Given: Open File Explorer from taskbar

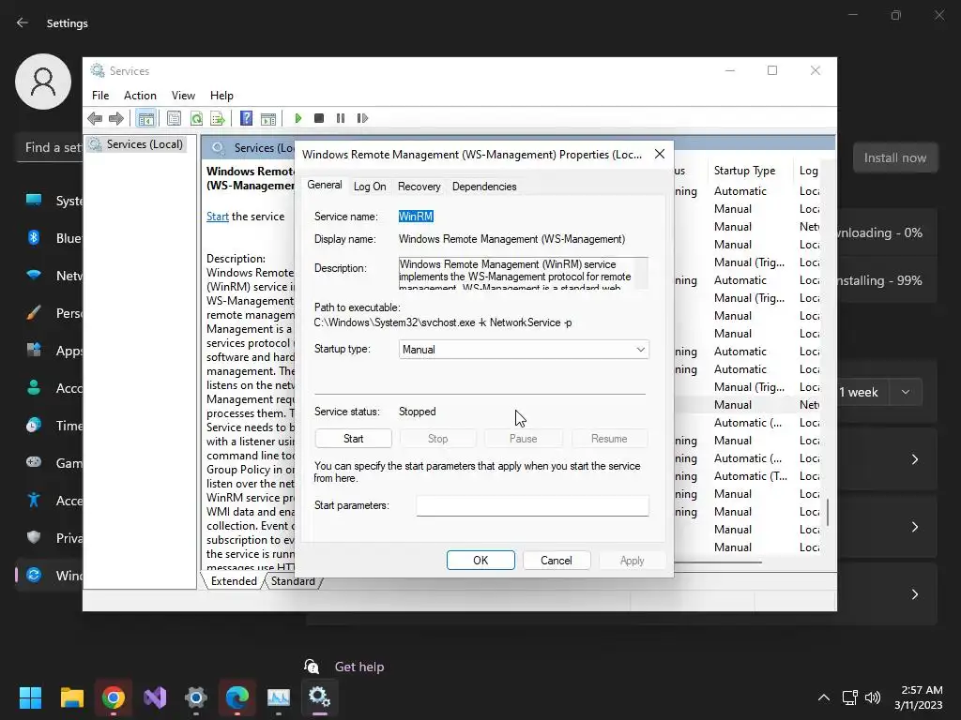Looking at the screenshot, I should (x=71, y=697).
